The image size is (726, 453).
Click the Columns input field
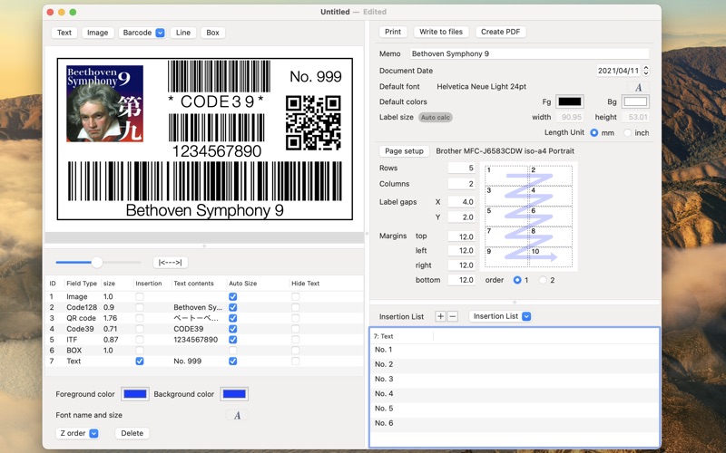tap(462, 184)
